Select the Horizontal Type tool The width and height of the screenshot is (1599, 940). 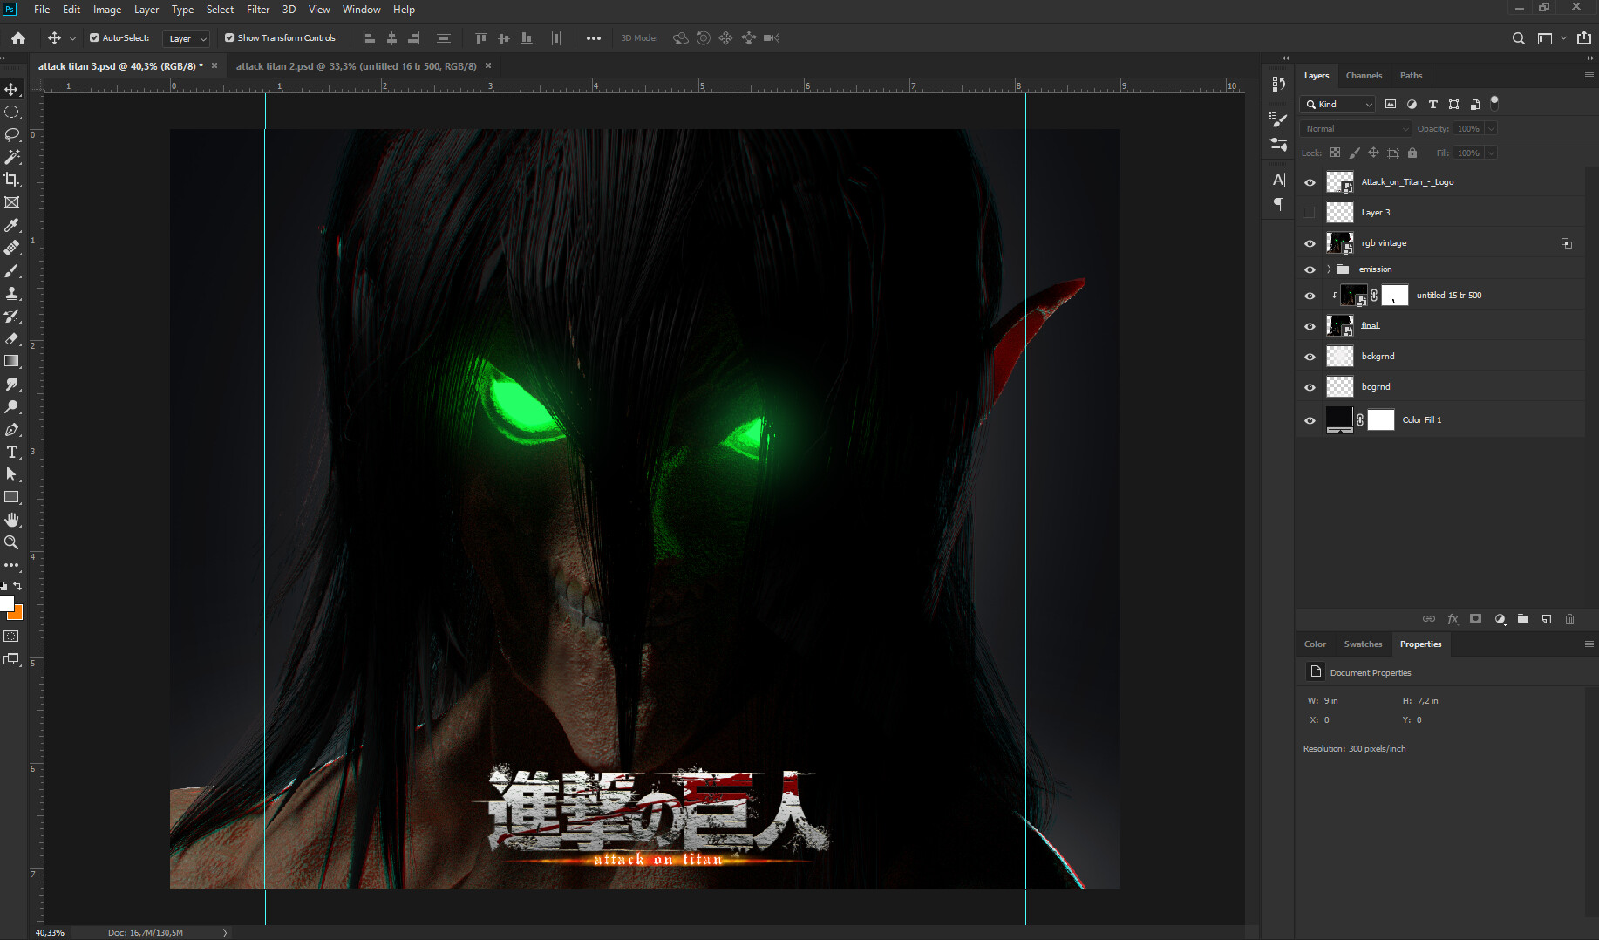tap(11, 452)
